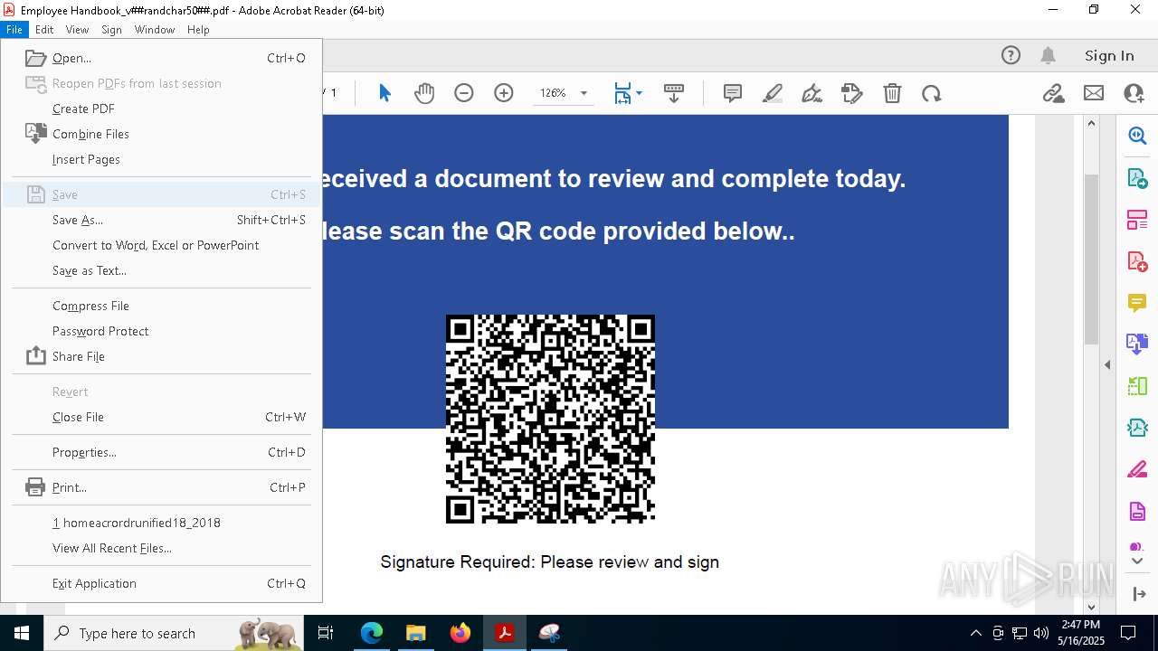
Task: Activate the hand pan tool
Action: pos(424,93)
